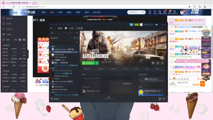Open Douyu 直播 live nav item
Image resolution: width=213 pixels, height=120 pixels.
(x=52, y=12)
